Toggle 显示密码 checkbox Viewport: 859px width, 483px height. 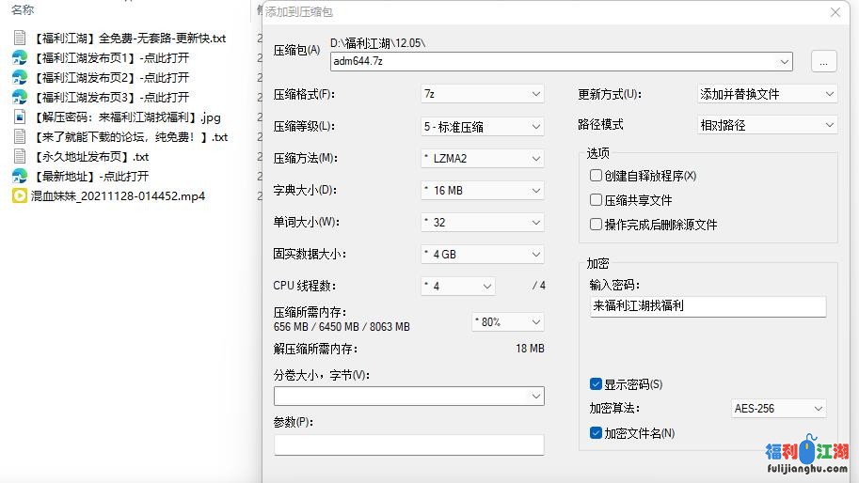coord(596,384)
